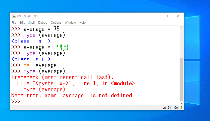Click the File "<pyshell#9>" traceback line
The image size is (210, 121).
tap(76, 83)
